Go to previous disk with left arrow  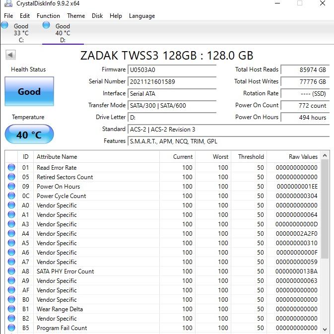pyautogui.click(x=10, y=55)
